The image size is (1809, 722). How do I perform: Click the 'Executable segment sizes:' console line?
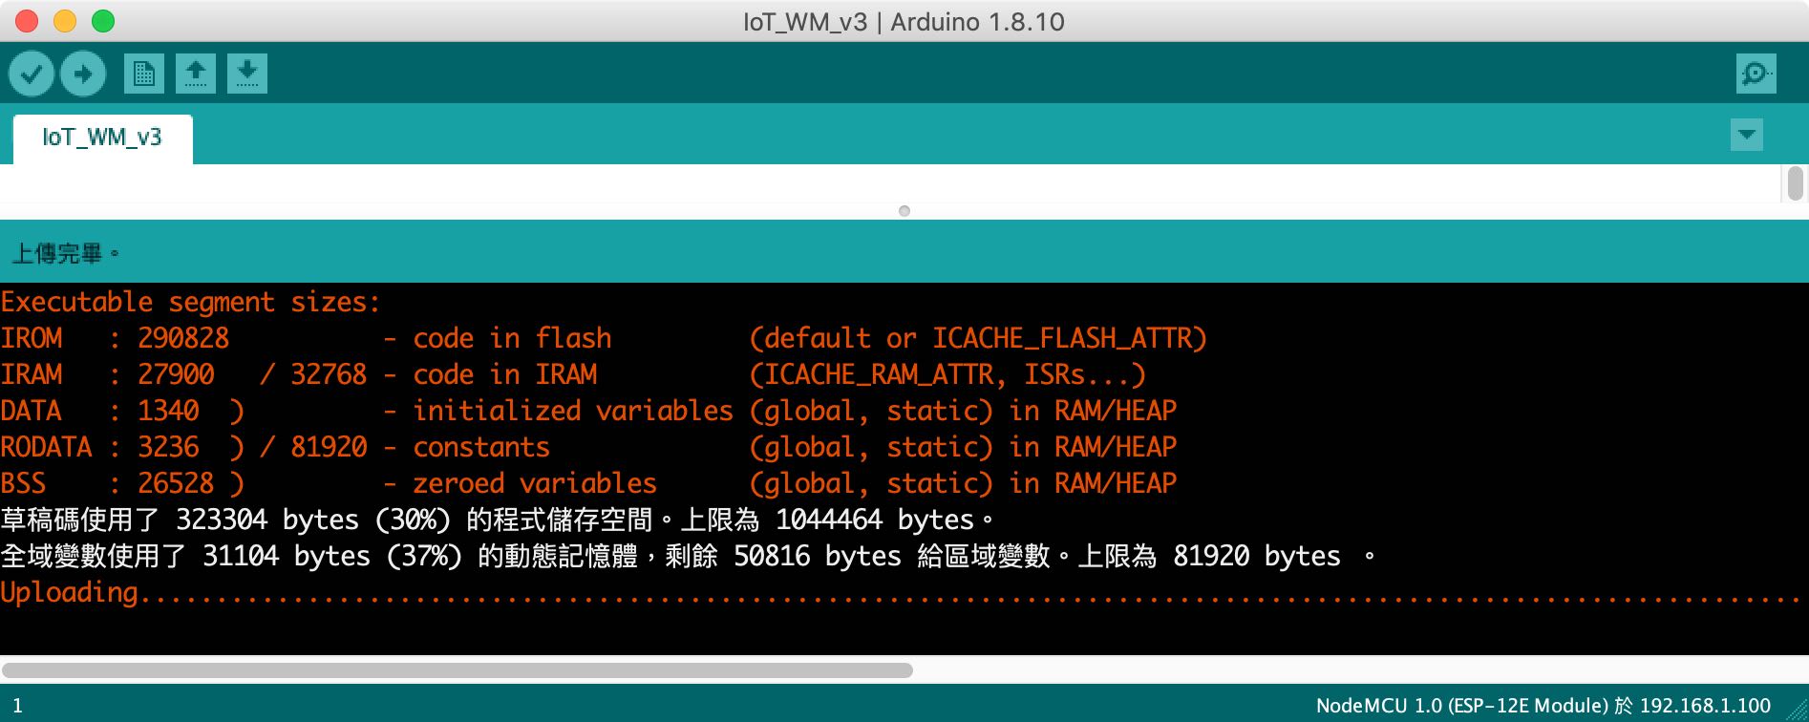tap(191, 303)
